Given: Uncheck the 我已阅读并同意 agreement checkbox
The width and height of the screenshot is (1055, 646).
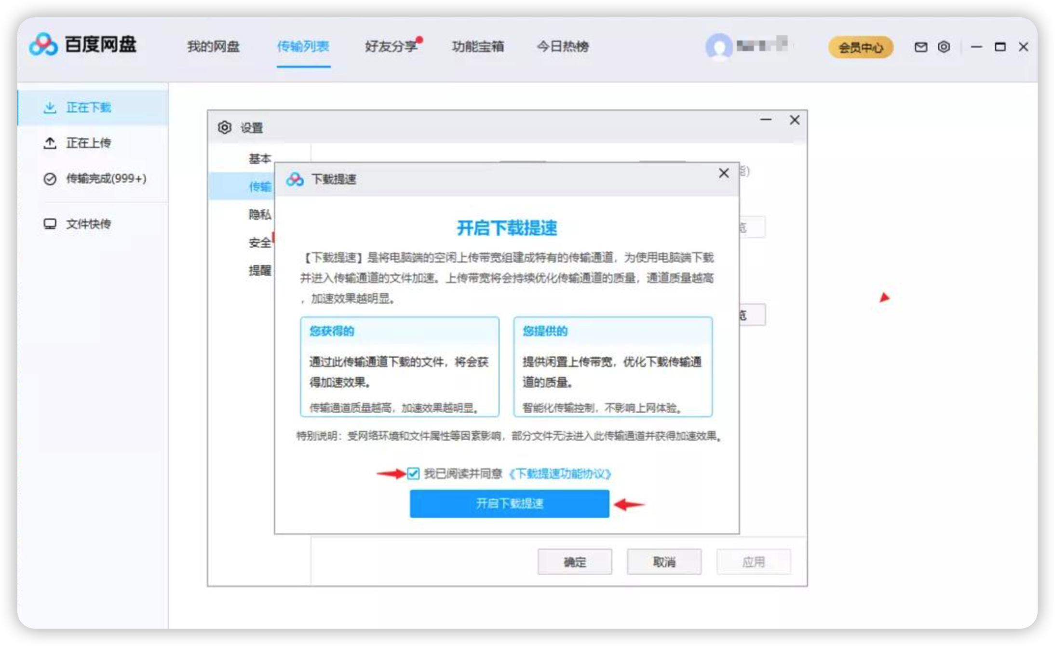Looking at the screenshot, I should coord(414,475).
